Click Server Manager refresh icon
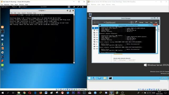The height and width of the screenshot is (95, 169). point(132,22)
